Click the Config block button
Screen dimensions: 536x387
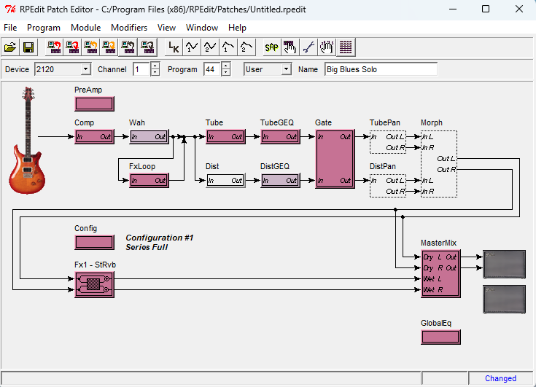94,243
